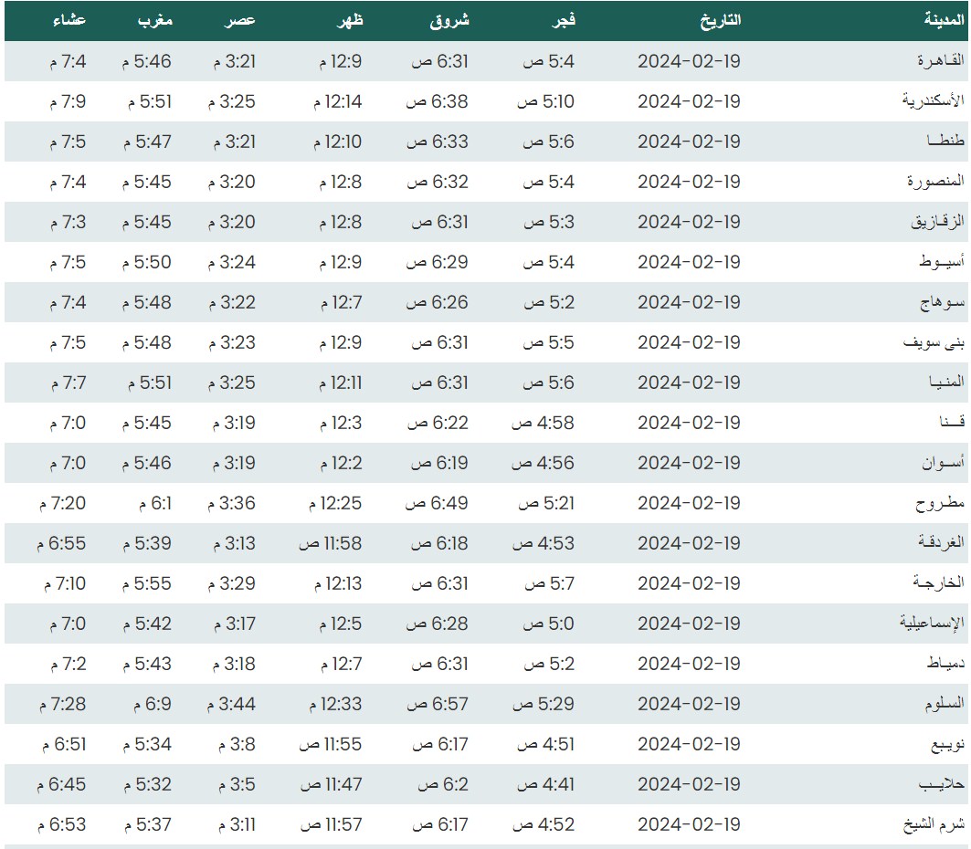Select the 7:10 م Isha time for الخارجة

62,583
